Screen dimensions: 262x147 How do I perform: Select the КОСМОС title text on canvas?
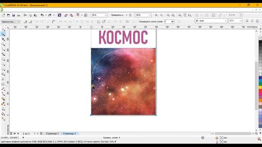pos(123,37)
